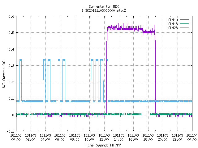Click the 22:00 x-axis time label
Image resolution: width=198 pixels, height=148 pixels.
[177, 139]
